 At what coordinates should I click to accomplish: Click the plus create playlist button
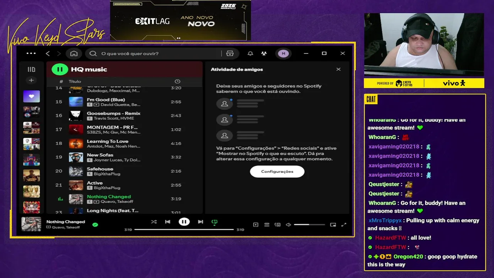pyautogui.click(x=31, y=80)
